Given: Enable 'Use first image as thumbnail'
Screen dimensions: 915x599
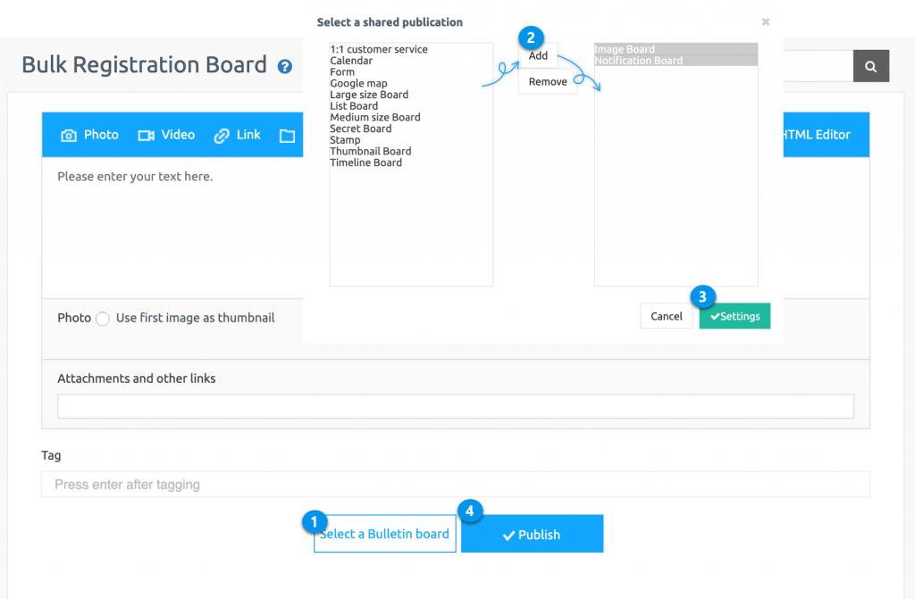Looking at the screenshot, I should pyautogui.click(x=103, y=318).
